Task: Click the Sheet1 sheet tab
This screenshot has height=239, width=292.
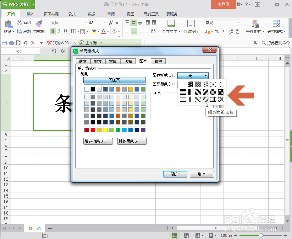Action: pos(35,228)
